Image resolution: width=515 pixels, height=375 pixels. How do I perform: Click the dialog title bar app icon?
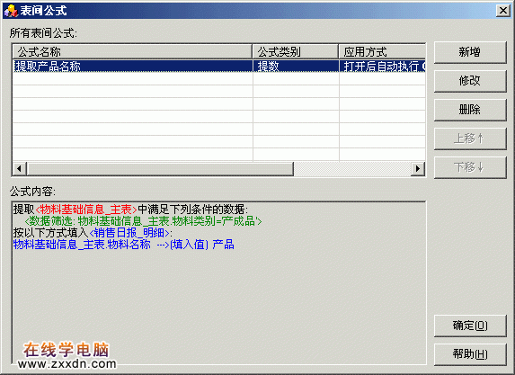[11, 11]
